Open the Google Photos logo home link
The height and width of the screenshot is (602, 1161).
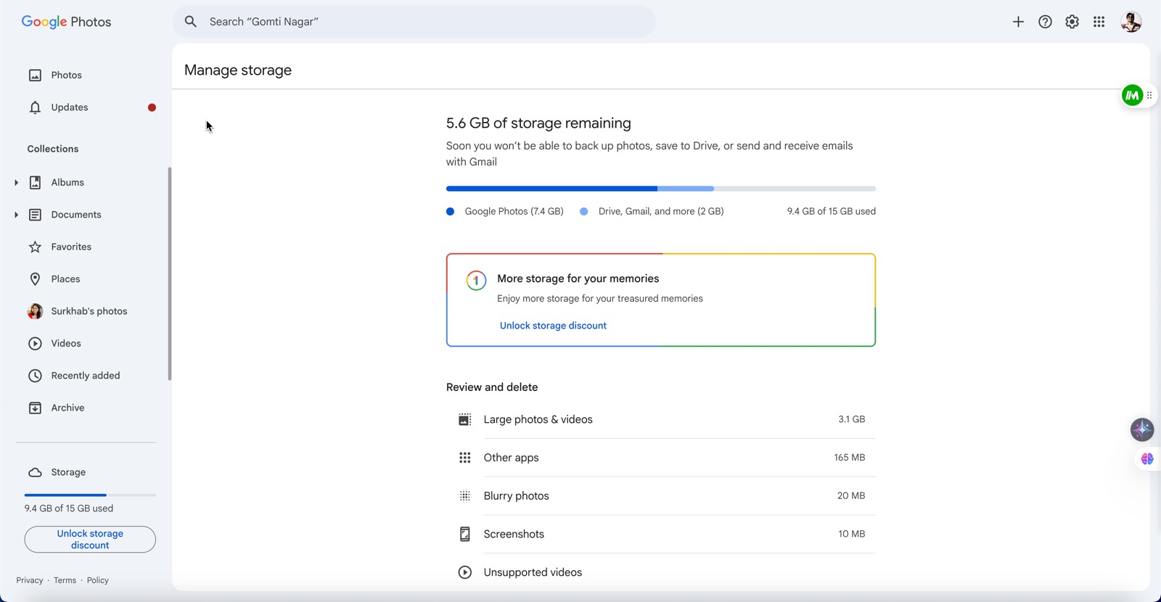pos(66,22)
